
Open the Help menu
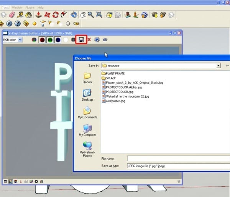click(x=41, y=8)
